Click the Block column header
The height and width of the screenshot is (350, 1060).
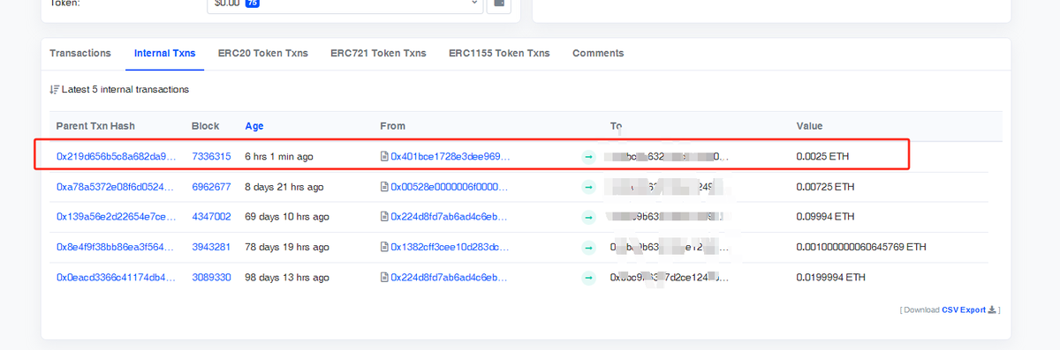click(206, 126)
